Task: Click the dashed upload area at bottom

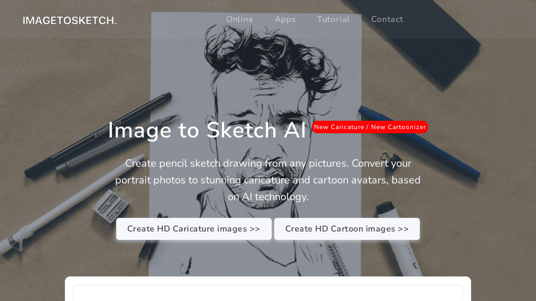Action: click(267, 293)
